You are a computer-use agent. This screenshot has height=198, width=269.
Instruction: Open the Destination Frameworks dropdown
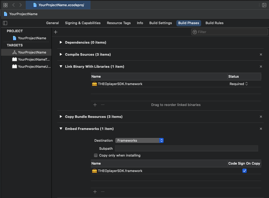pos(139,140)
